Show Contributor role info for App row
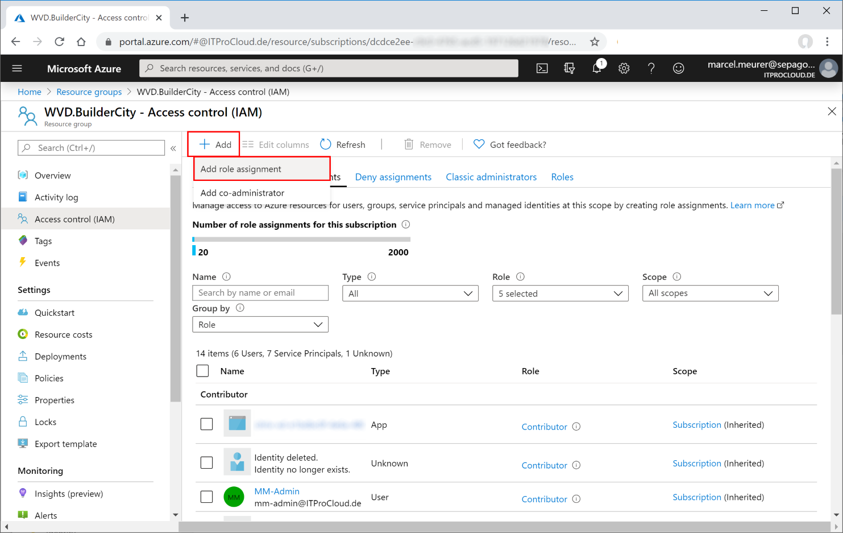Viewport: 843px width, 533px height. click(x=576, y=427)
